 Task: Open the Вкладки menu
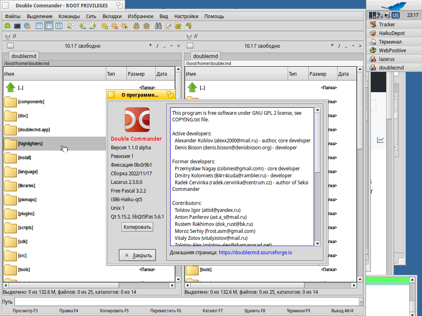click(x=112, y=16)
